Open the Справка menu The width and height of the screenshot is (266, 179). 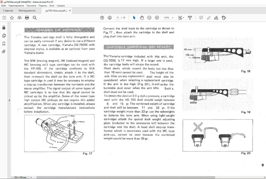(x=61, y=6)
